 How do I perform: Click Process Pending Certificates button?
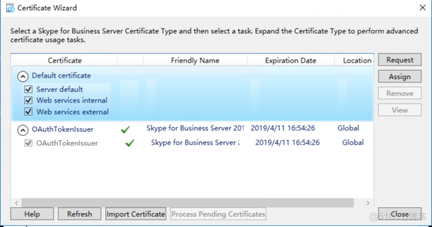click(x=218, y=214)
